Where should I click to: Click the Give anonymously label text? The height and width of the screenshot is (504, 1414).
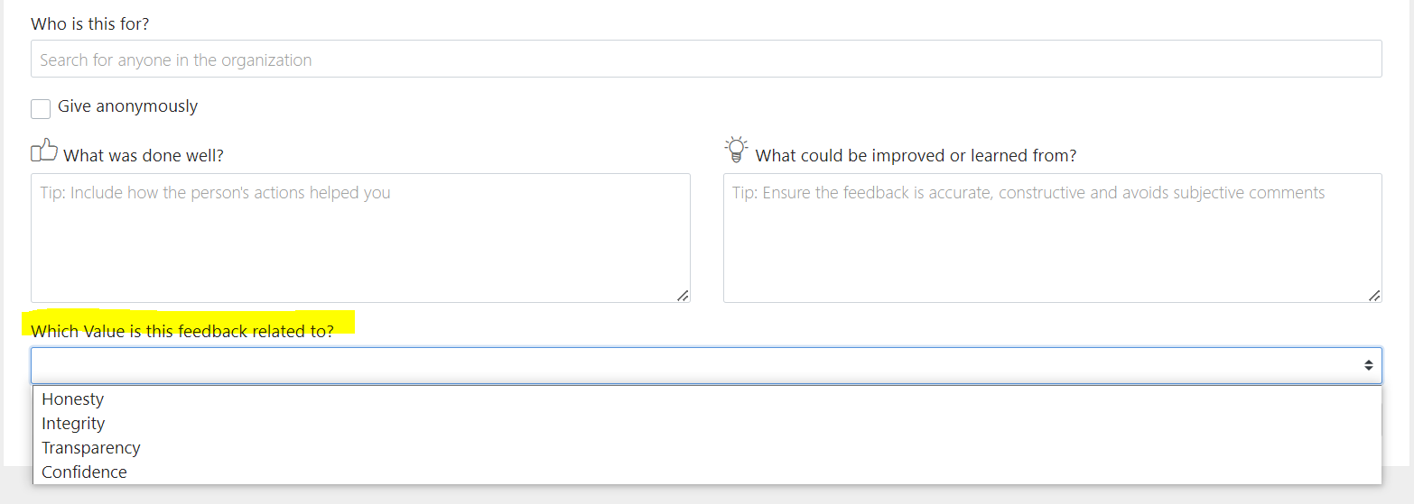tap(127, 106)
